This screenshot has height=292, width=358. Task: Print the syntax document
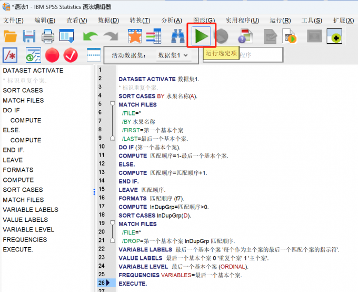coord(48,36)
